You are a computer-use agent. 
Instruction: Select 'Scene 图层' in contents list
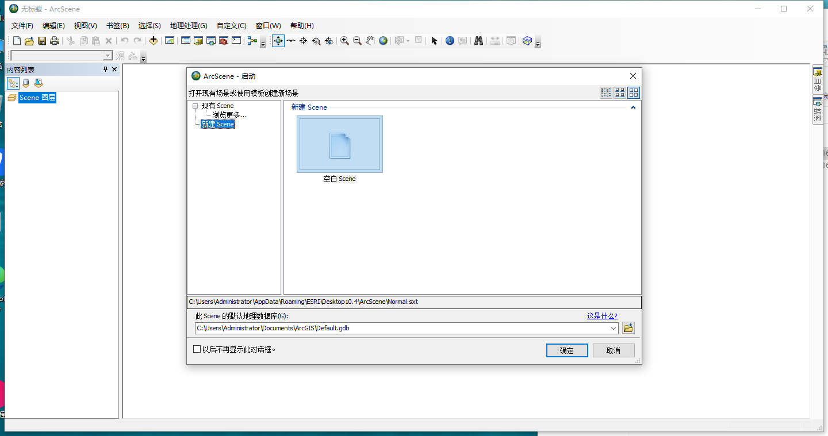tap(37, 98)
